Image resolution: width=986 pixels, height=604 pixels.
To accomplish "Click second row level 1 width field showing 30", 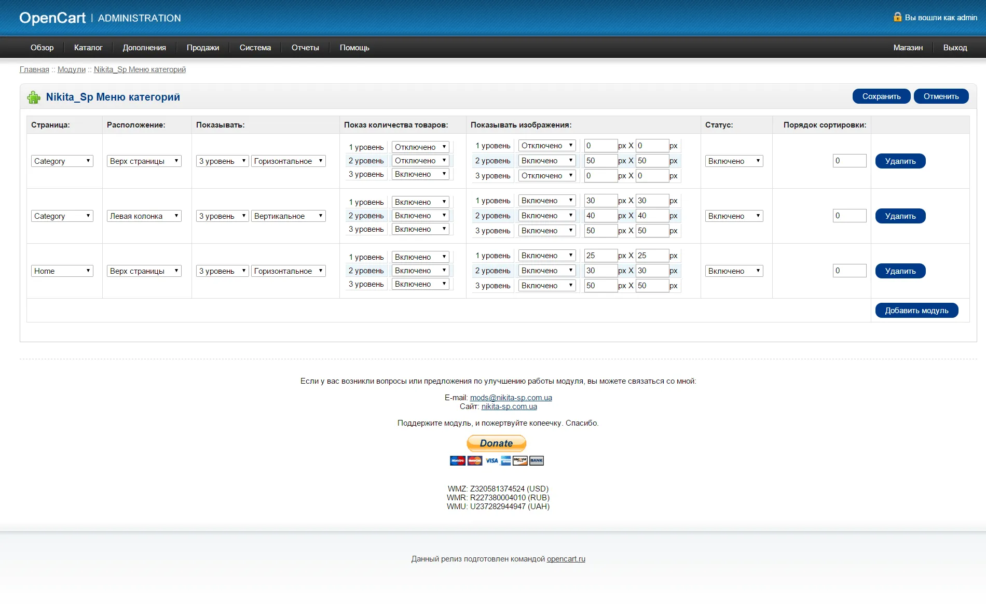I will (601, 201).
